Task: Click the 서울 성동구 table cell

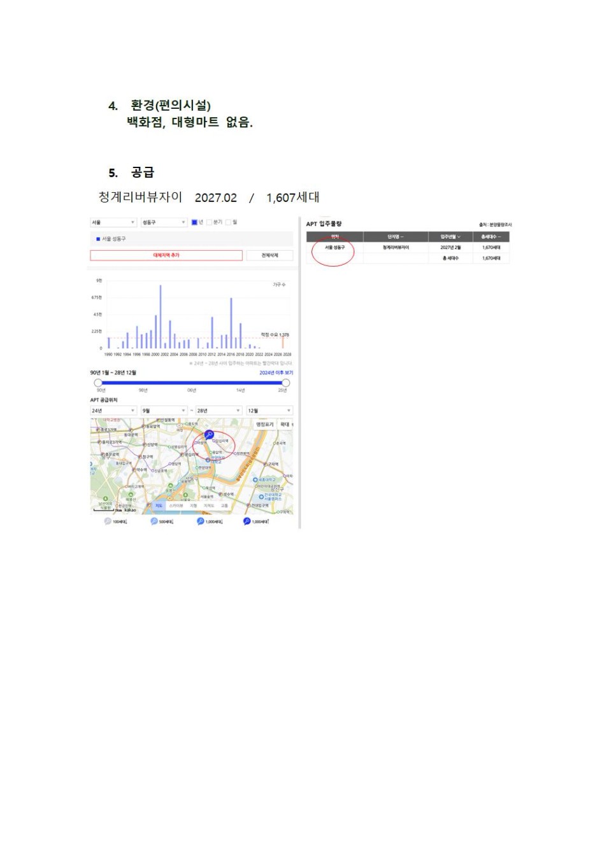Action: [x=335, y=248]
